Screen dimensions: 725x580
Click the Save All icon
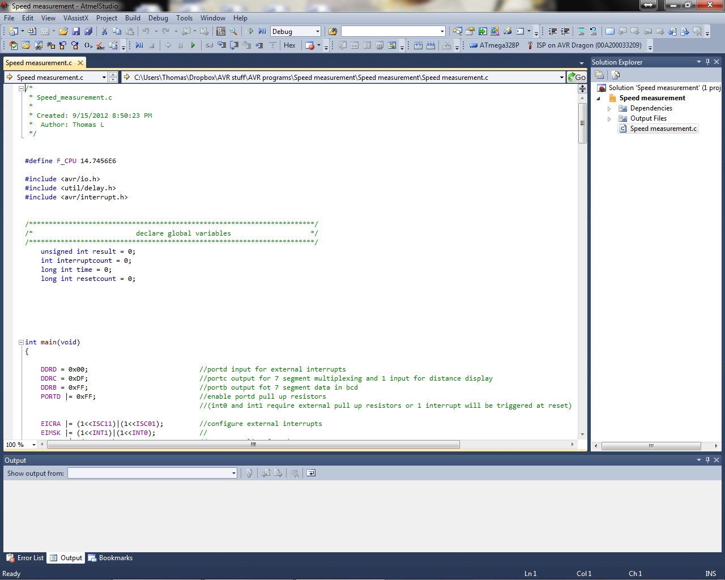pos(88,31)
